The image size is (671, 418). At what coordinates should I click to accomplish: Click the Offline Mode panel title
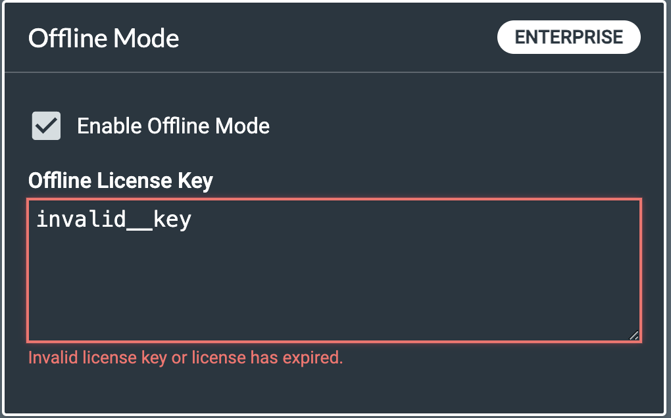coord(104,38)
